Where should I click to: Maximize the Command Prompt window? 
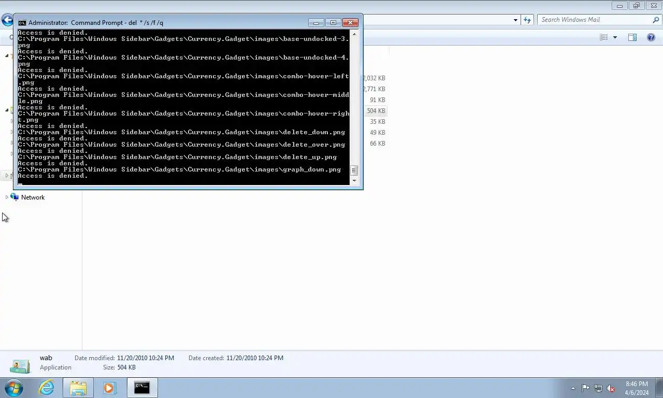tap(333, 23)
